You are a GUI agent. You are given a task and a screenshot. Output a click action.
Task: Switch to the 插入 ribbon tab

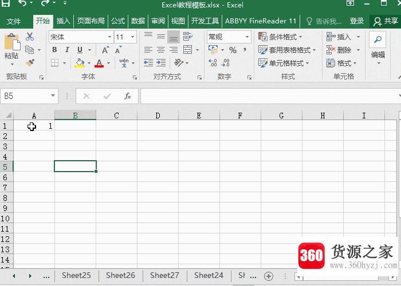(63, 21)
